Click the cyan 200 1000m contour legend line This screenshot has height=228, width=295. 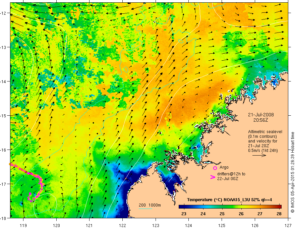(x=145, y=209)
